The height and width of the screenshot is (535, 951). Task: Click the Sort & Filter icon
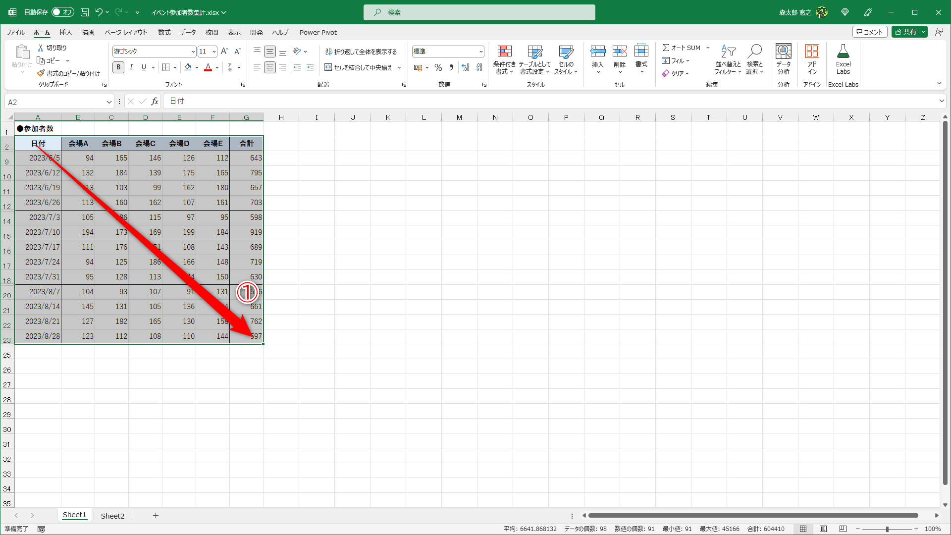[728, 52]
